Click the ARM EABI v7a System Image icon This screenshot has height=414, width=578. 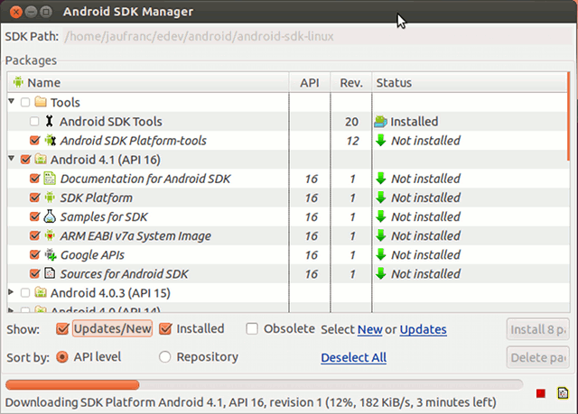50,235
